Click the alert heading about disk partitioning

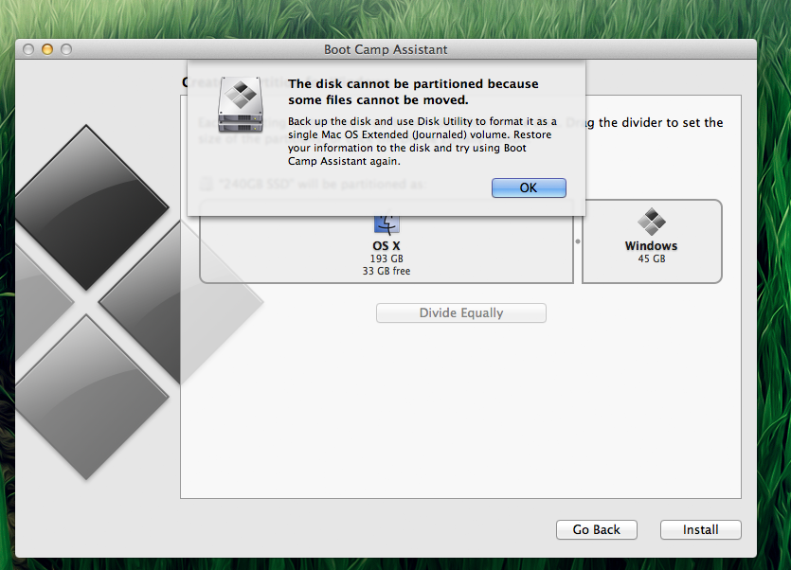413,92
